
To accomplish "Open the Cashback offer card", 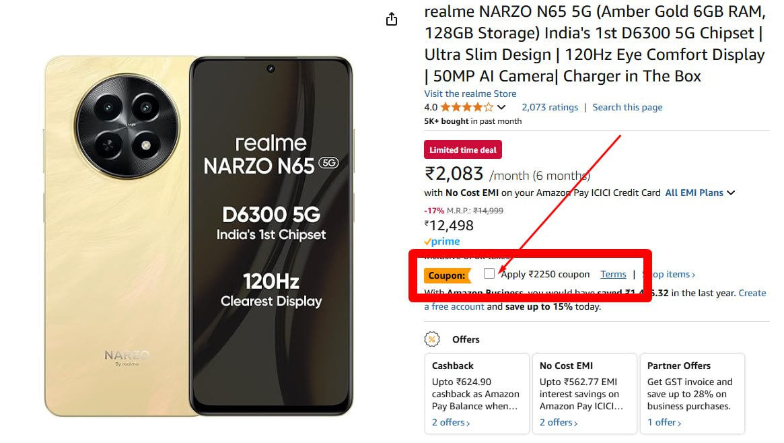I will (476, 393).
